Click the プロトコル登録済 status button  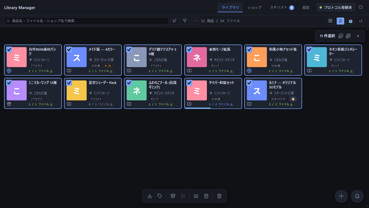click(x=336, y=7)
